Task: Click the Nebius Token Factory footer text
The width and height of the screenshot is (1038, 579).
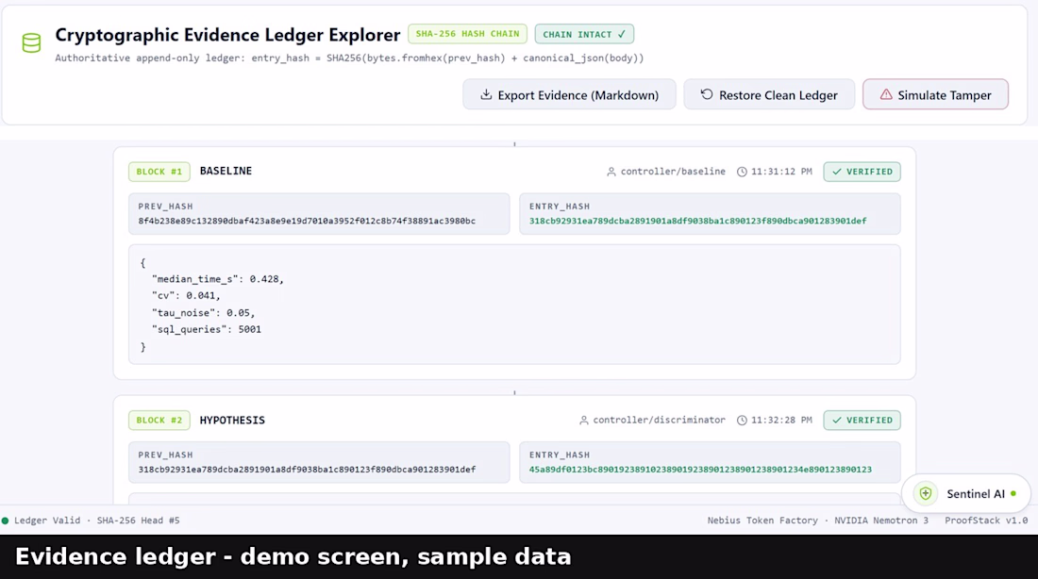Action: click(x=762, y=521)
